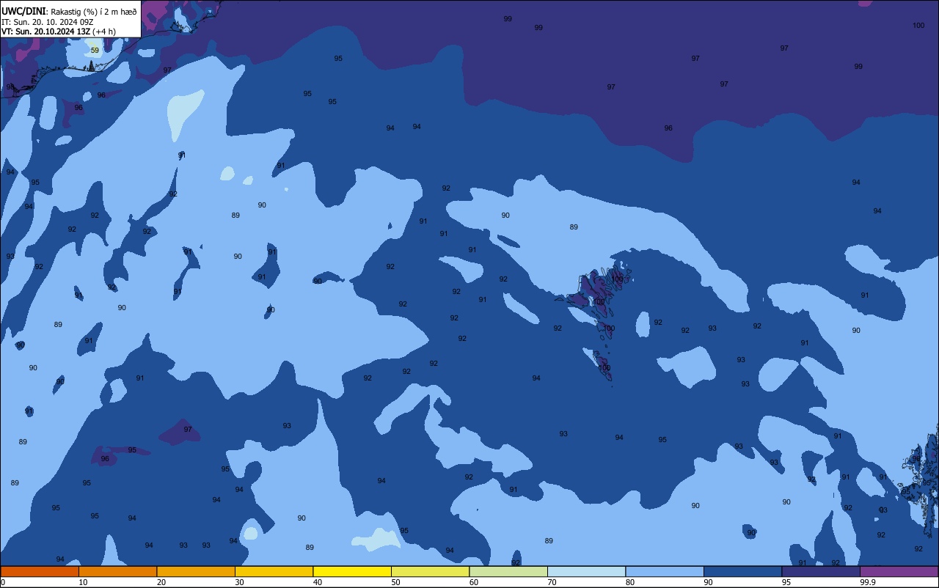Select the 10–20% orange legend swatch

pos(117,571)
